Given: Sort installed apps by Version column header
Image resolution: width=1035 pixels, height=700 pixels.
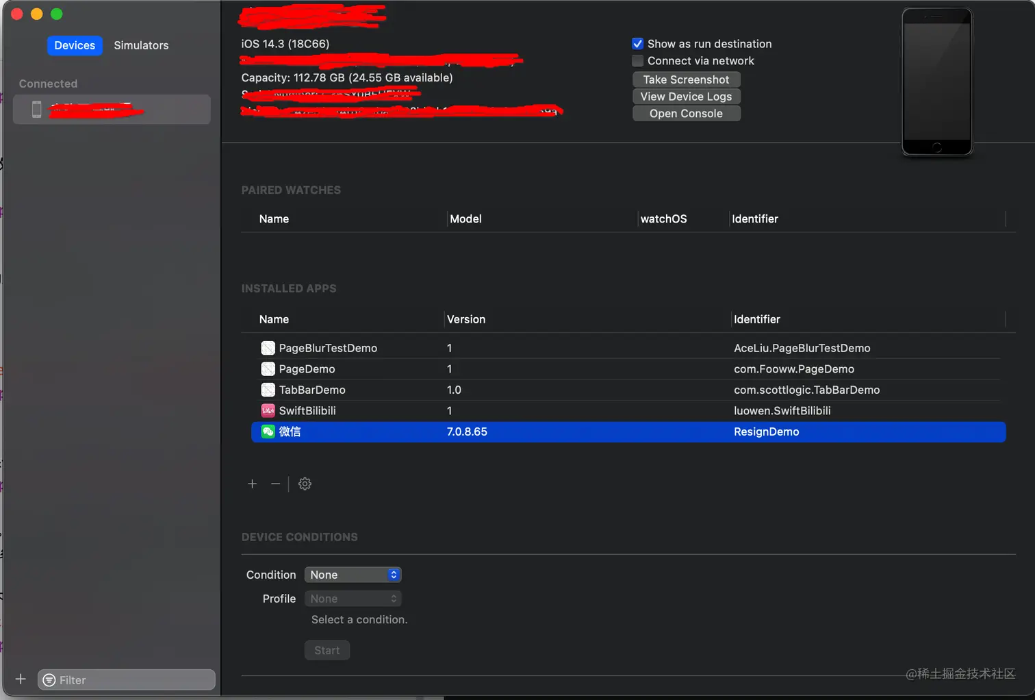Looking at the screenshot, I should (x=466, y=319).
